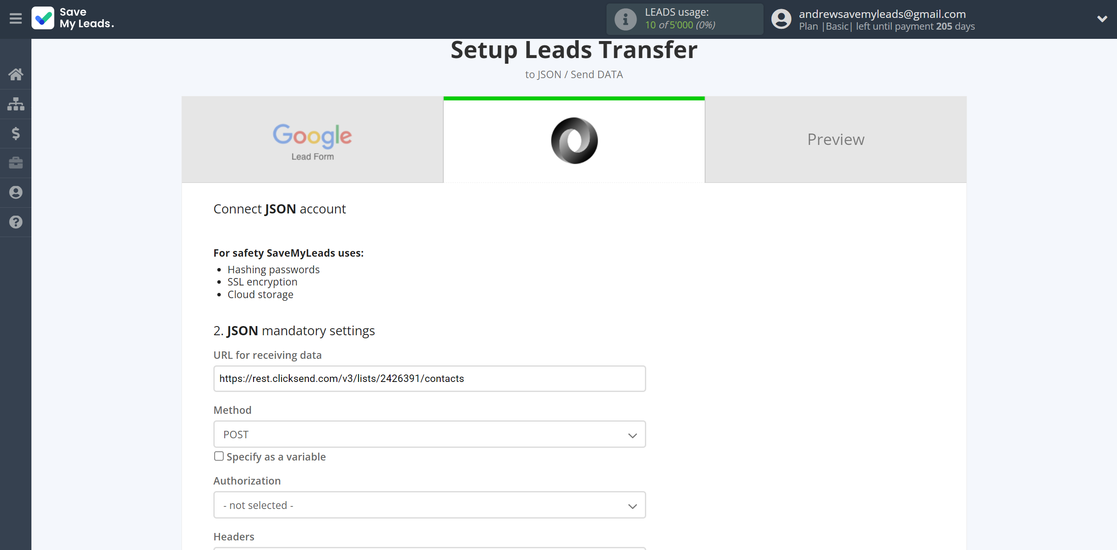The image size is (1117, 550).
Task: Click the help/question mark icon
Action: tap(16, 222)
